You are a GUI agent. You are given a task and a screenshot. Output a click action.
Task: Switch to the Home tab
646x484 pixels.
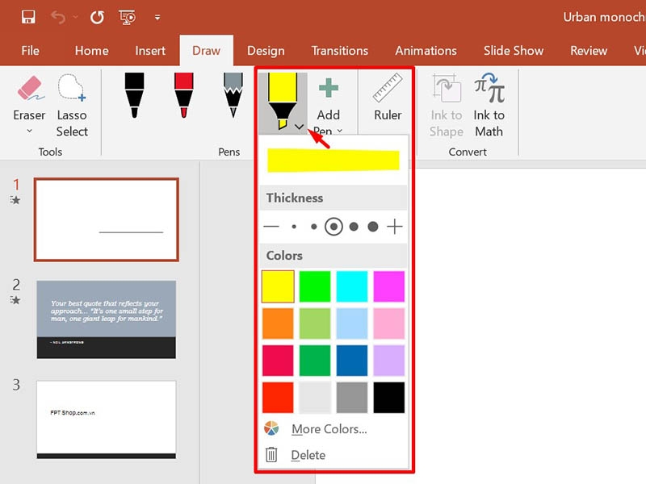click(92, 51)
